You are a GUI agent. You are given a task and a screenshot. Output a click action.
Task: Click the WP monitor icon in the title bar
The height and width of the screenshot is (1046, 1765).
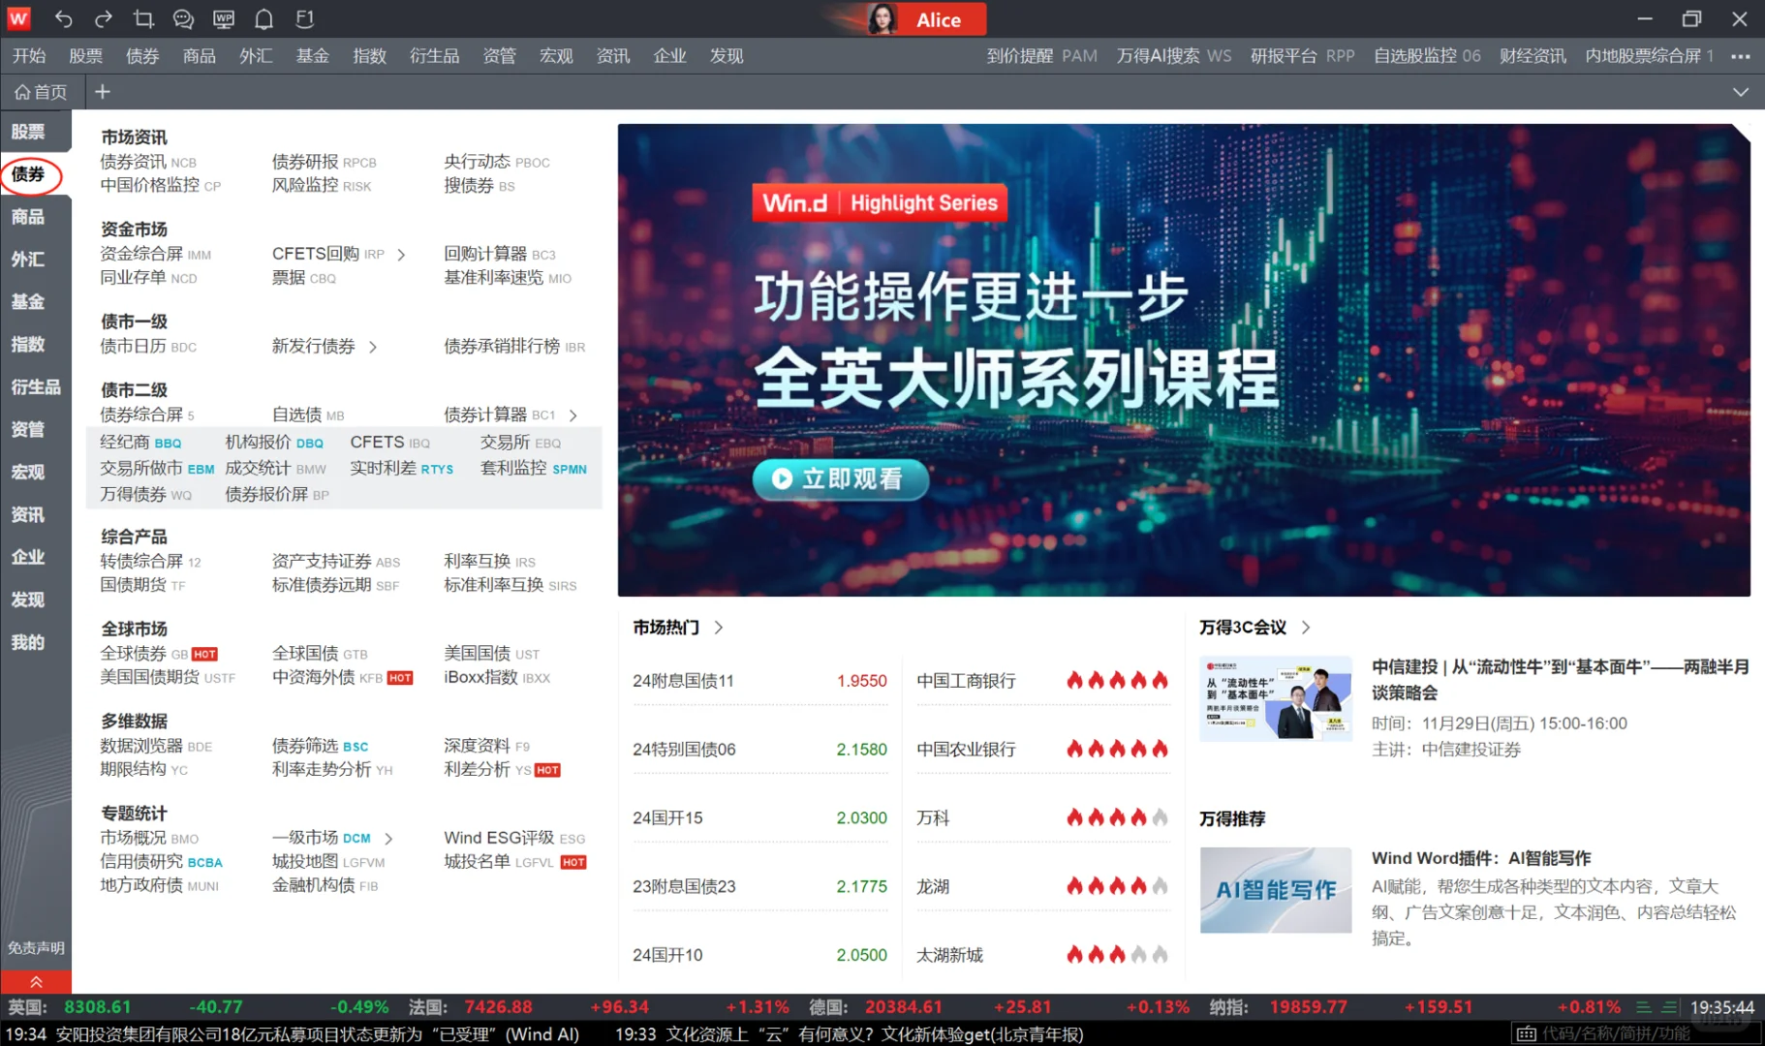223,18
